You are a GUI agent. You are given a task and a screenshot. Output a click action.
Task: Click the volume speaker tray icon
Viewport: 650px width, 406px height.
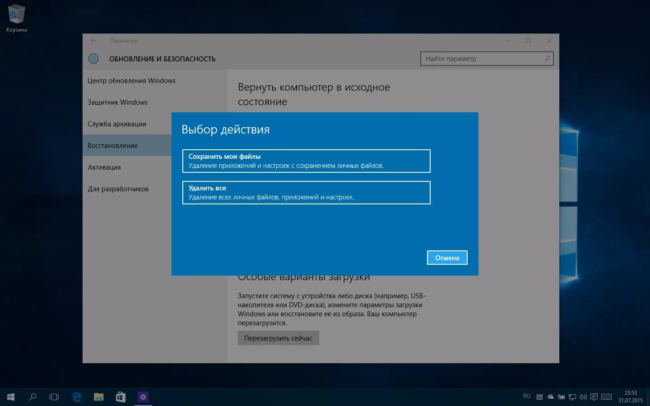coord(583,397)
